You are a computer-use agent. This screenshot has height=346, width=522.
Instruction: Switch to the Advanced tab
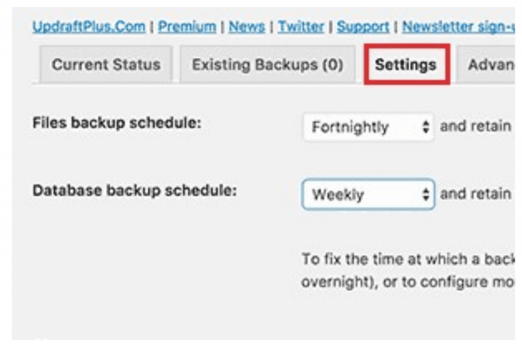(x=490, y=65)
